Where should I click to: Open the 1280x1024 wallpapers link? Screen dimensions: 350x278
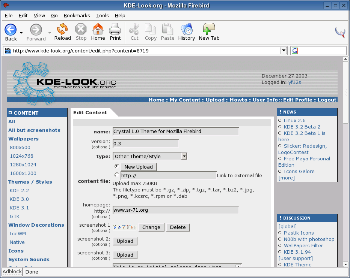tap(23, 164)
